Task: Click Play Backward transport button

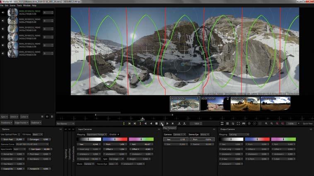Action: pos(151,124)
